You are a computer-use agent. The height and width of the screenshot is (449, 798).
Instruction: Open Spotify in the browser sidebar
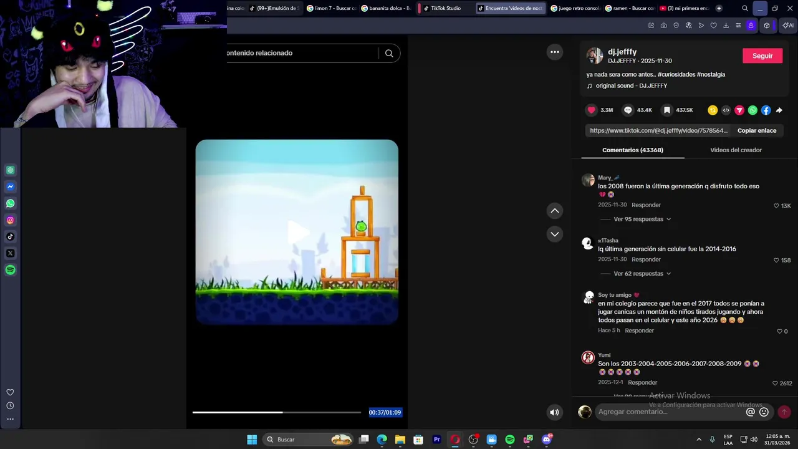point(11,270)
